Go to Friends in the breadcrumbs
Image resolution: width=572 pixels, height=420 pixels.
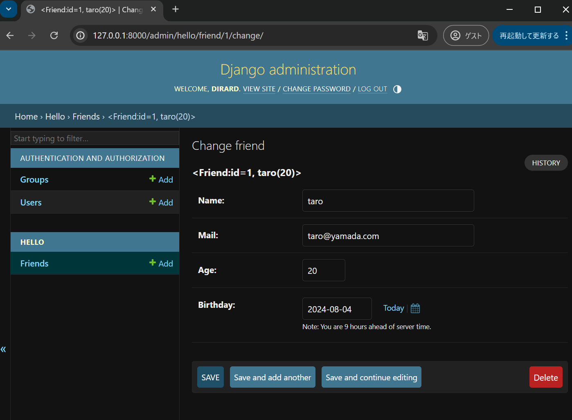(86, 117)
